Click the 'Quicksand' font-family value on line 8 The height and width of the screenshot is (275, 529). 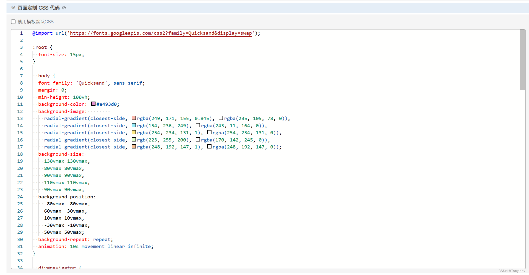pos(91,83)
